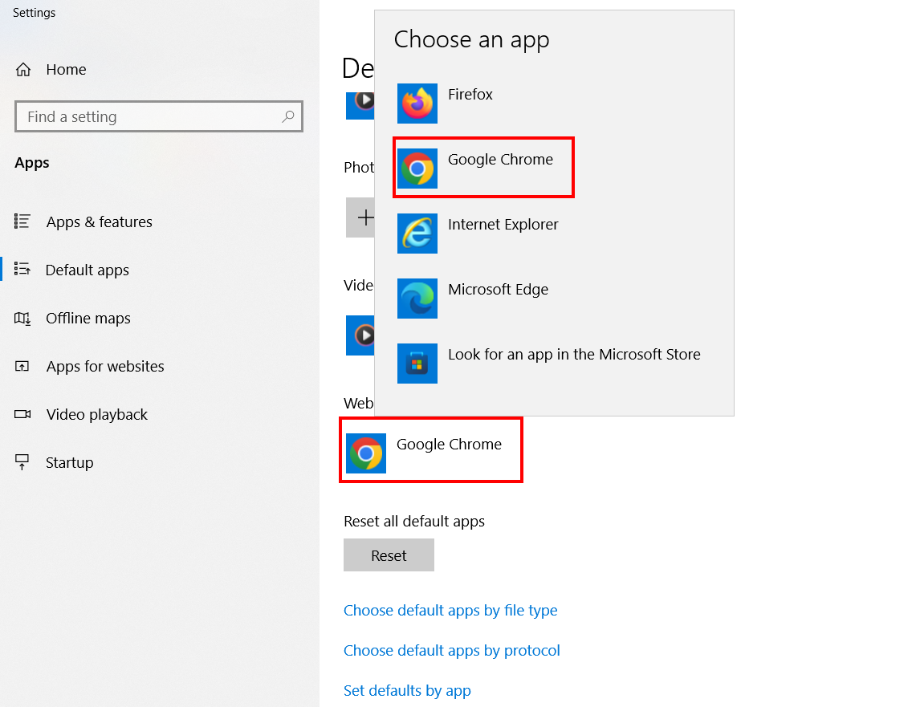This screenshot has width=916, height=707.
Task: Open Home in Settings sidebar
Action: [x=66, y=70]
